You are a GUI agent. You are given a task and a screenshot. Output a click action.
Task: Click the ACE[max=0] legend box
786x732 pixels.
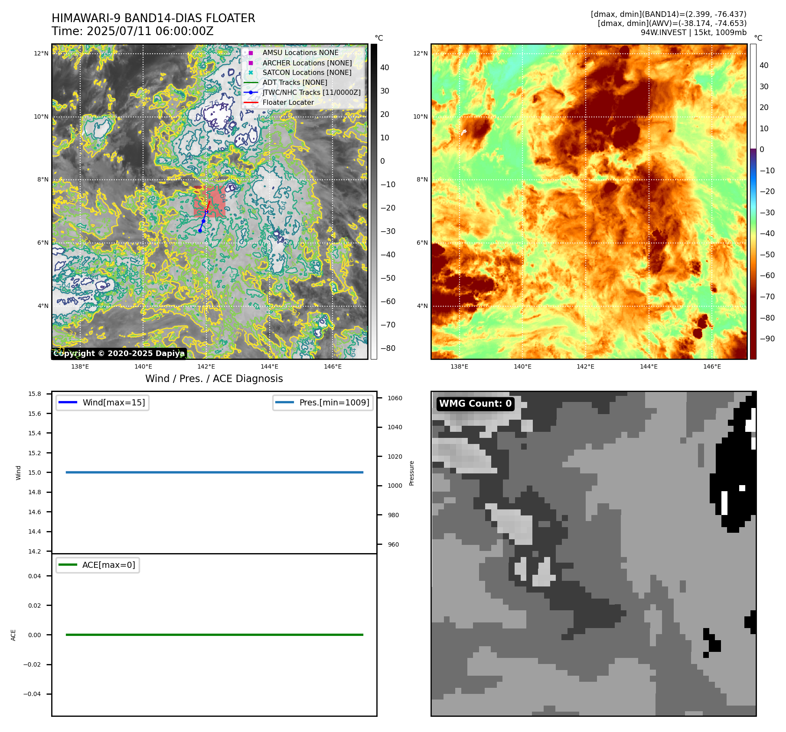(98, 565)
